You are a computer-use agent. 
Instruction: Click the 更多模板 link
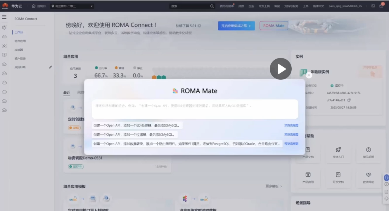274,186
